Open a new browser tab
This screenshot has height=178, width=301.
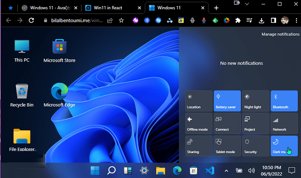click(x=216, y=8)
